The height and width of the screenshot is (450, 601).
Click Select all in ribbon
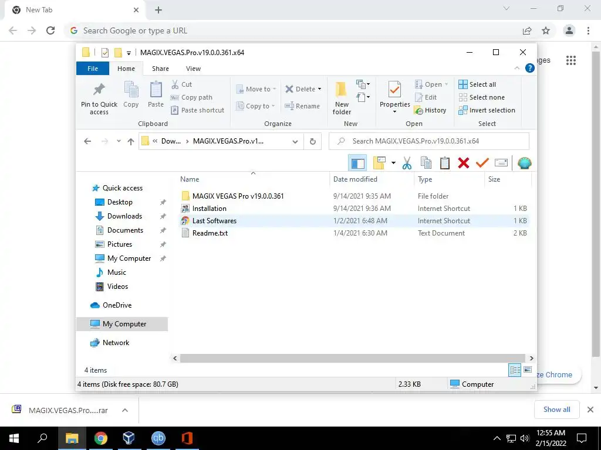coord(477,84)
